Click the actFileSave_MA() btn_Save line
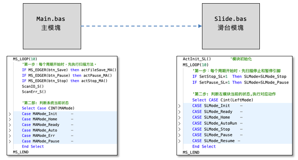Viewport: 298px width, 160px height. coord(69,70)
